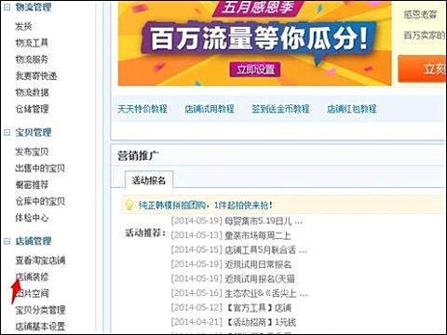Open 我要寄快递 link
This screenshot has width=447, height=335.
click(36, 75)
